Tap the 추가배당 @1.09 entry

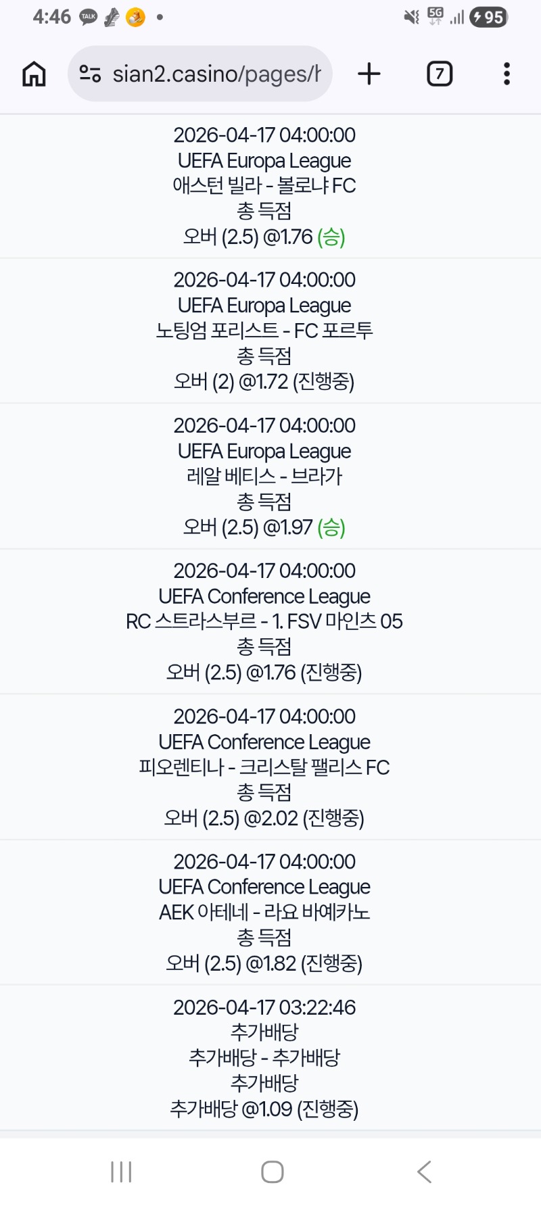click(x=264, y=1109)
